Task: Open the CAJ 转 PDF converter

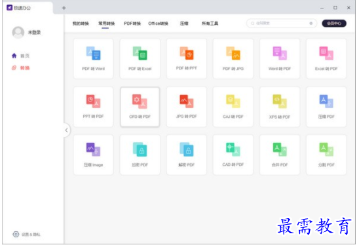Action: pyautogui.click(x=233, y=107)
